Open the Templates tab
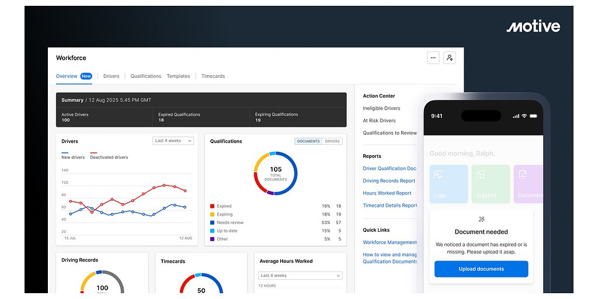Viewport: 598px width, 299px height. coord(178,77)
